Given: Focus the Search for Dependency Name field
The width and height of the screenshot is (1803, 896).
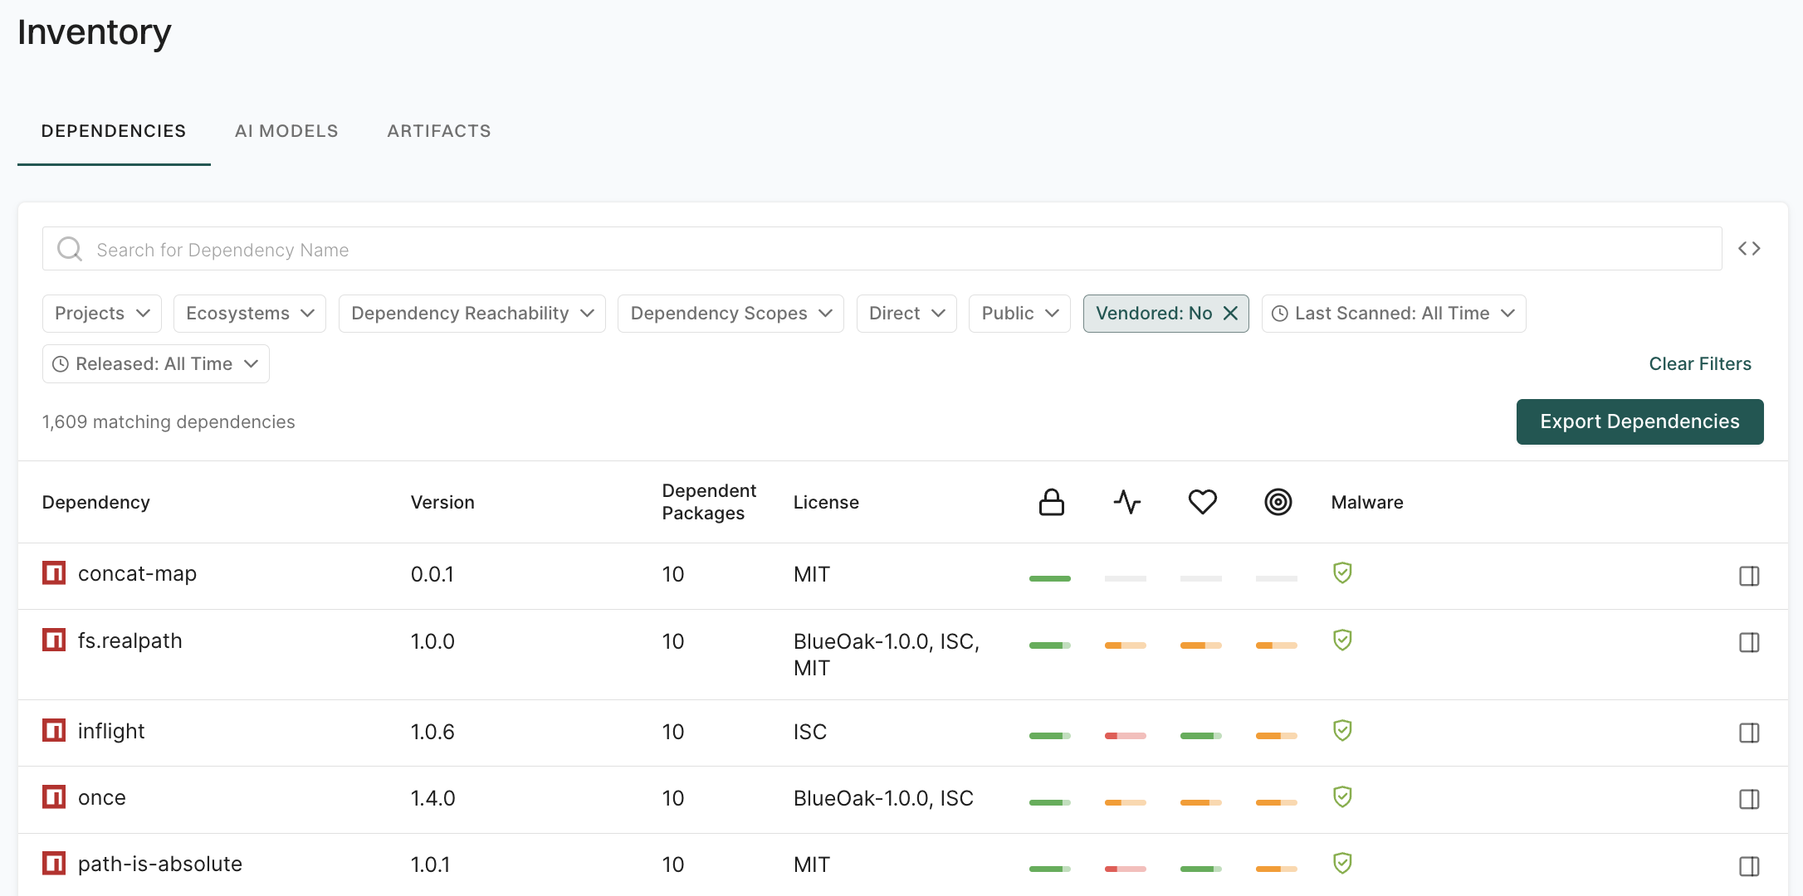Looking at the screenshot, I should (x=897, y=250).
